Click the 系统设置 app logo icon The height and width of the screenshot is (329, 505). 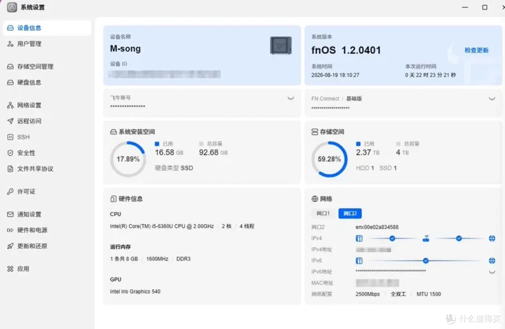[x=12, y=7]
